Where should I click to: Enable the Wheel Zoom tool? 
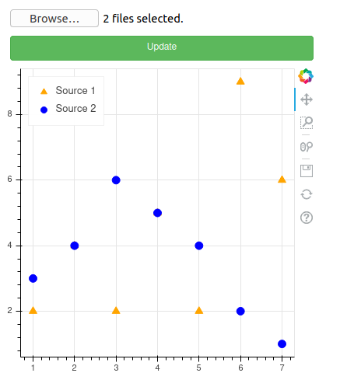[x=307, y=147]
